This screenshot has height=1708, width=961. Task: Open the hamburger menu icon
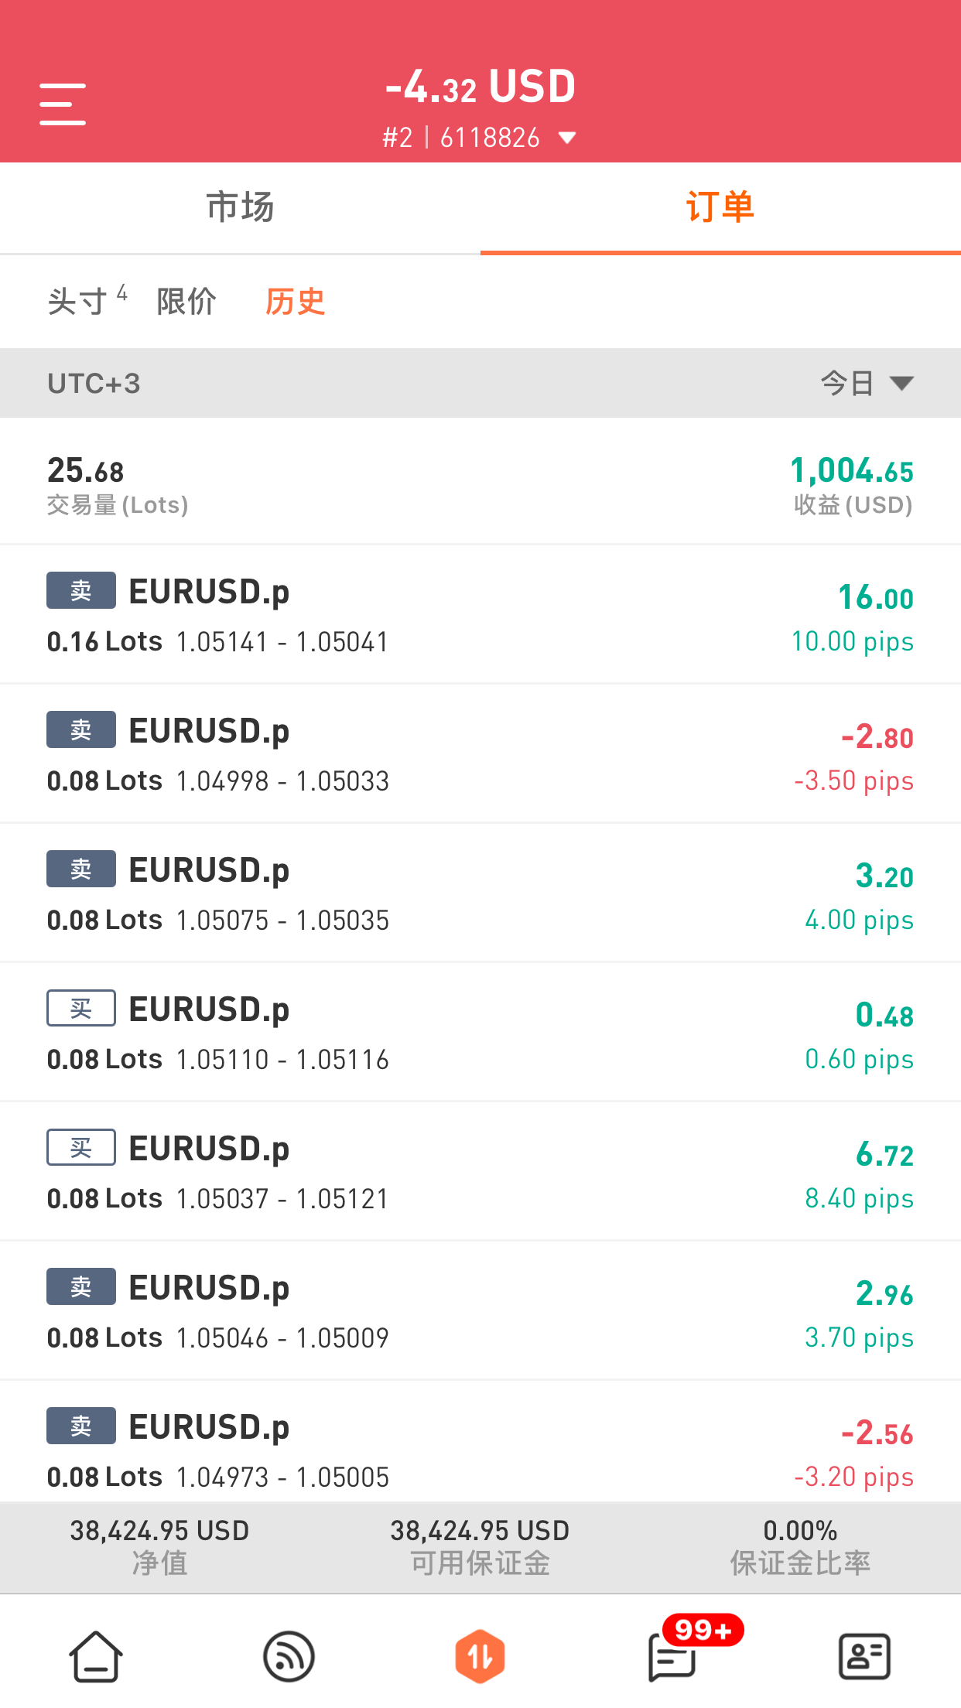(x=63, y=104)
